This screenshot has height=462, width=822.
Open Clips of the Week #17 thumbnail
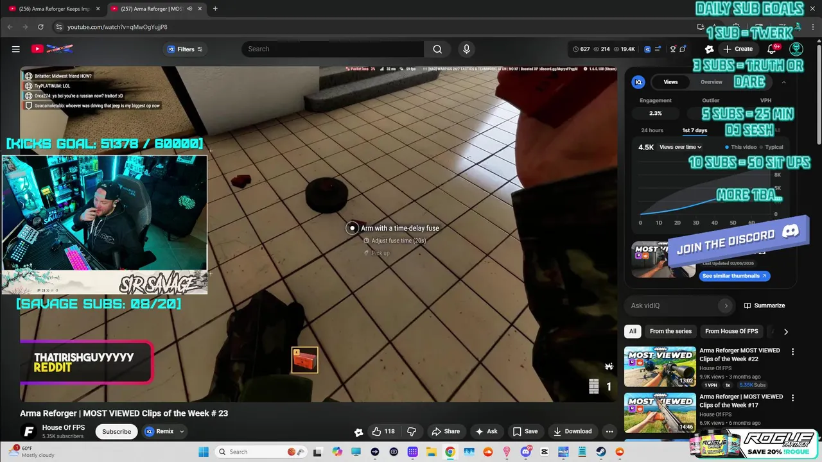pyautogui.click(x=660, y=413)
